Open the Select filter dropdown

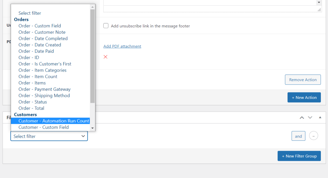pyautogui.click(x=49, y=136)
